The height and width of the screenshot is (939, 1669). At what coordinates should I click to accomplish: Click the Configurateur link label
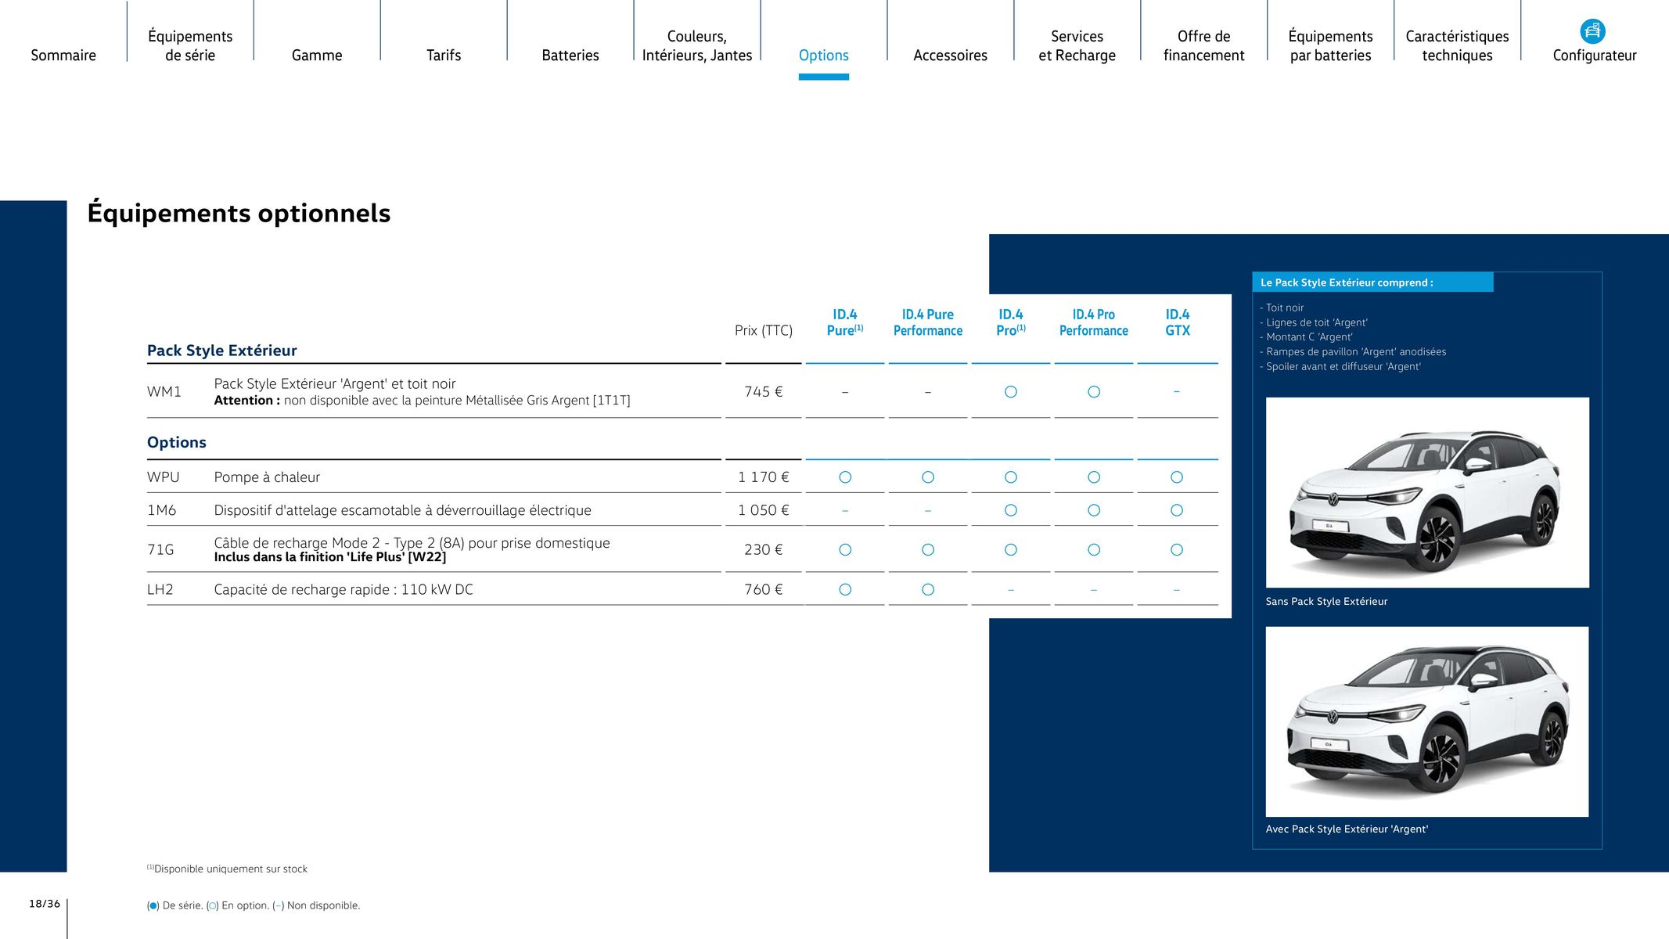coord(1595,56)
